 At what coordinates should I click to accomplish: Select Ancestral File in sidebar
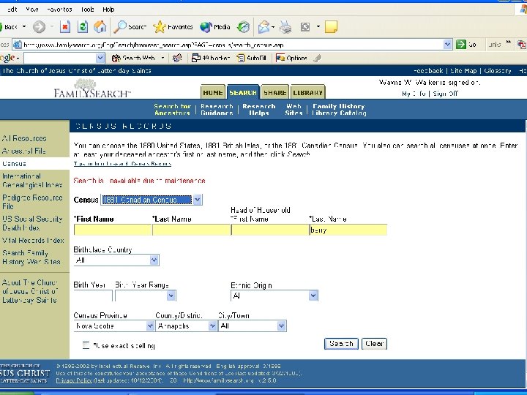pyautogui.click(x=24, y=151)
